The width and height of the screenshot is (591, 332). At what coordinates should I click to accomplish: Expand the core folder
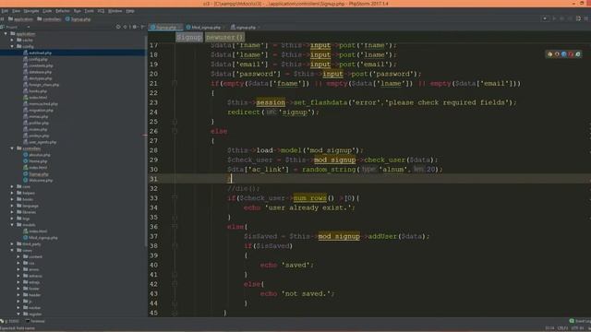coord(12,186)
